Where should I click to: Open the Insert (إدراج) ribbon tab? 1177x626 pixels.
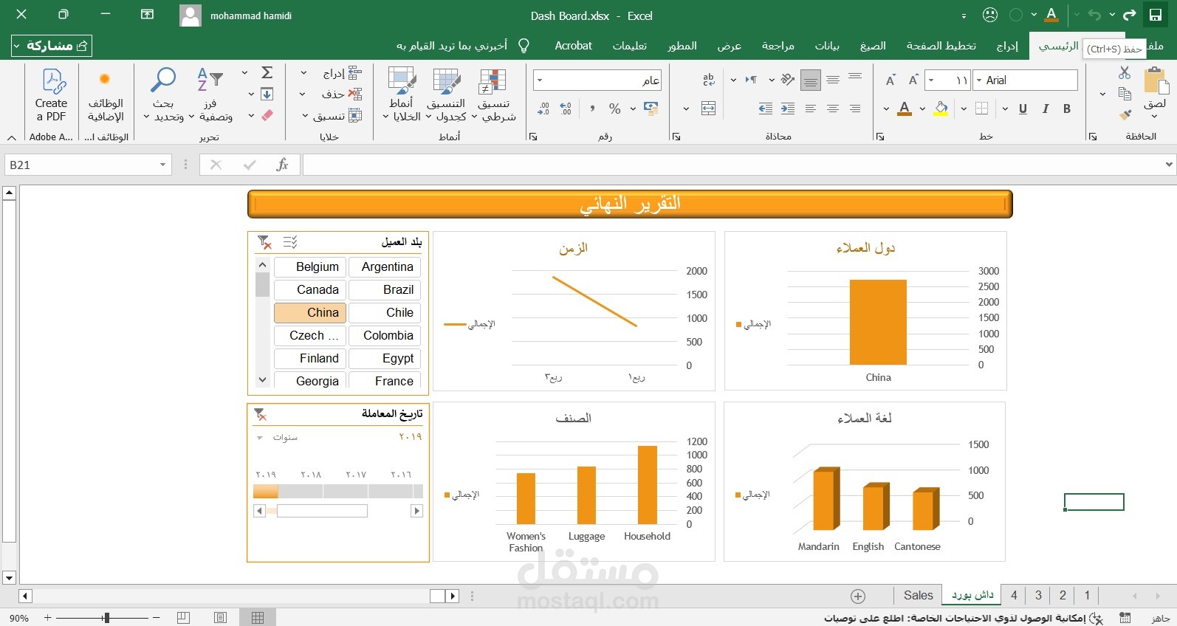tap(1007, 46)
